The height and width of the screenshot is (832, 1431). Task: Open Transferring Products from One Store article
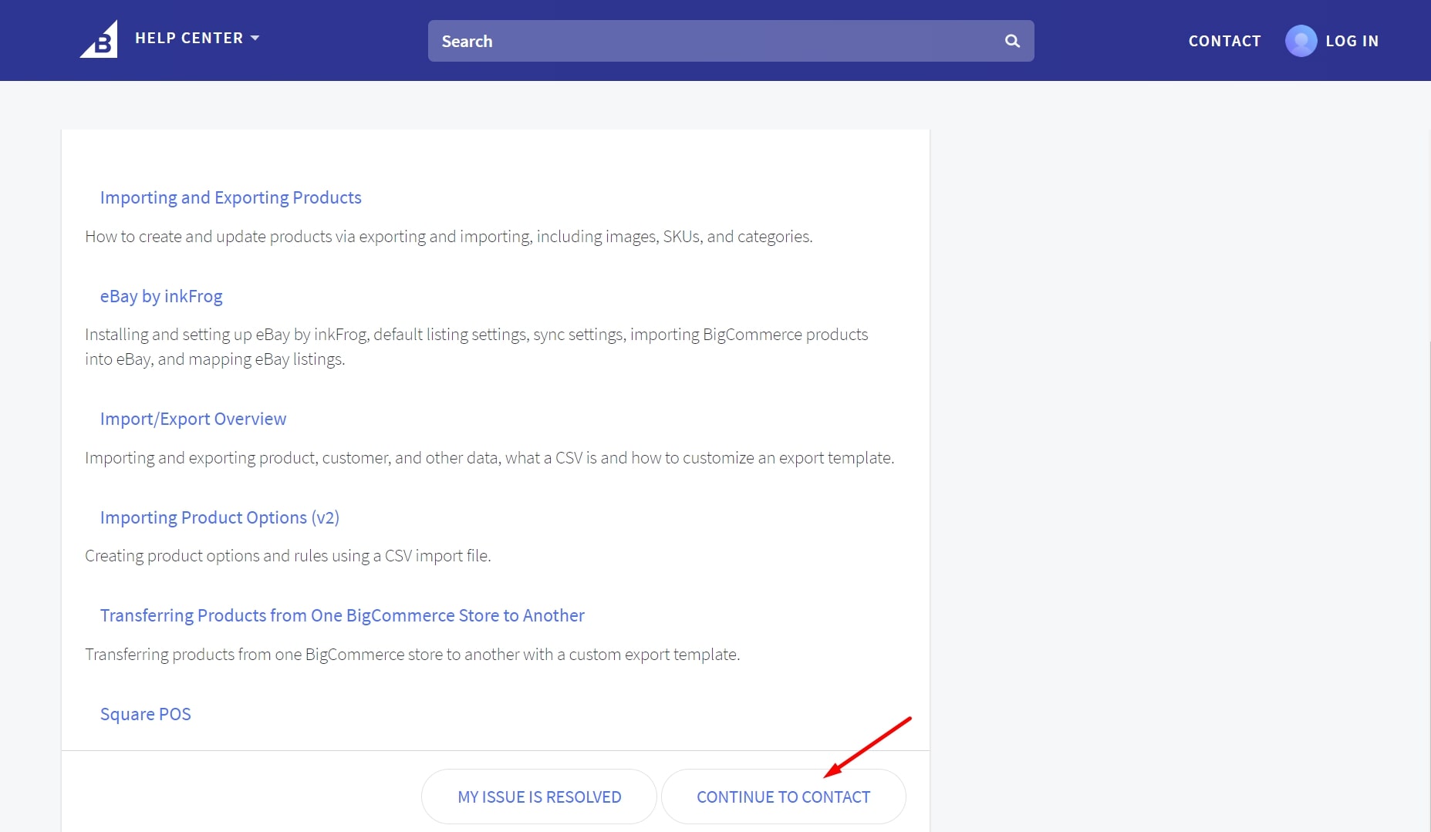[342, 615]
